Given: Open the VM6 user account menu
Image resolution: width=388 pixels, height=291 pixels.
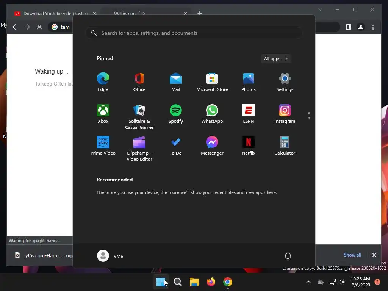Looking at the screenshot, I should point(110,256).
